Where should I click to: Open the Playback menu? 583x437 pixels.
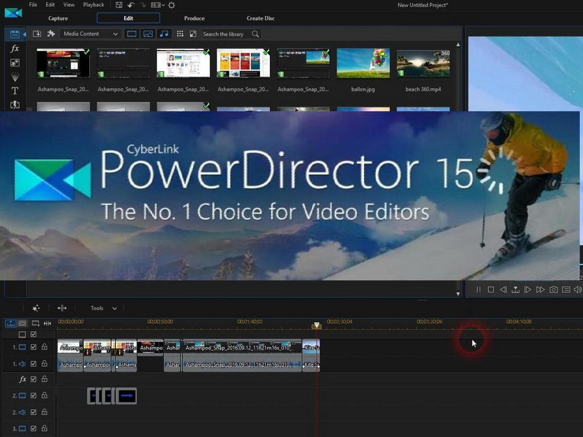(94, 5)
